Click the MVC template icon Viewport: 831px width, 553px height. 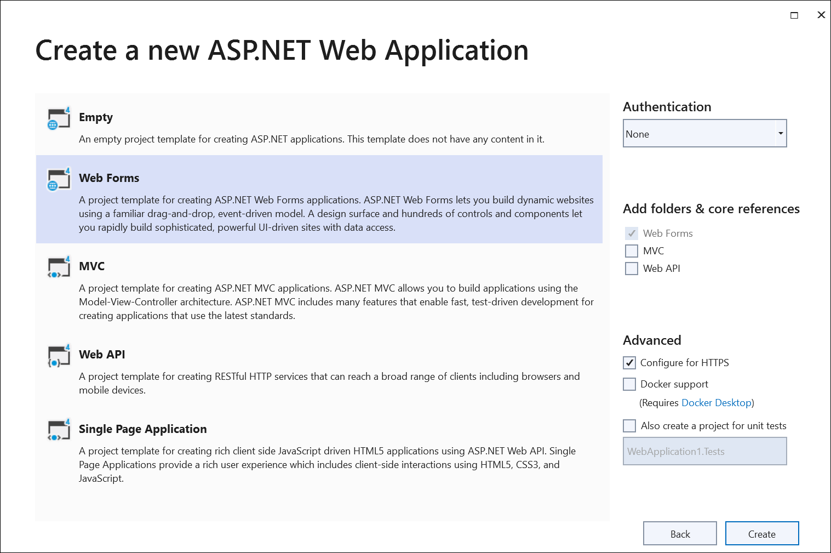pos(59,267)
